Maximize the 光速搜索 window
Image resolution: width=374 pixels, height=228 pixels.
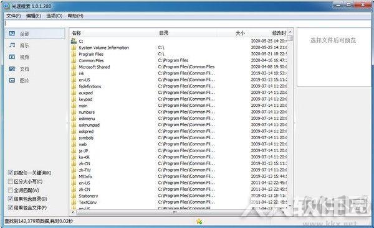(x=349, y=5)
